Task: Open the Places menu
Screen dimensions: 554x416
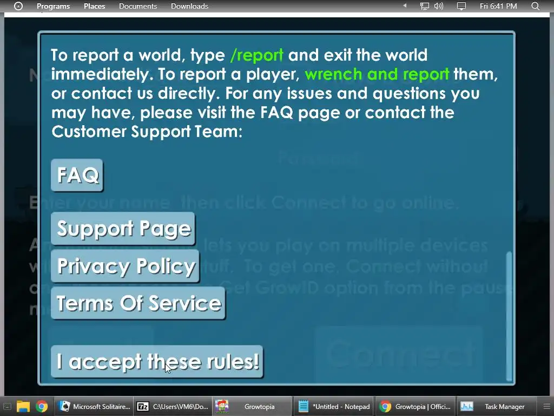Action: 94,6
